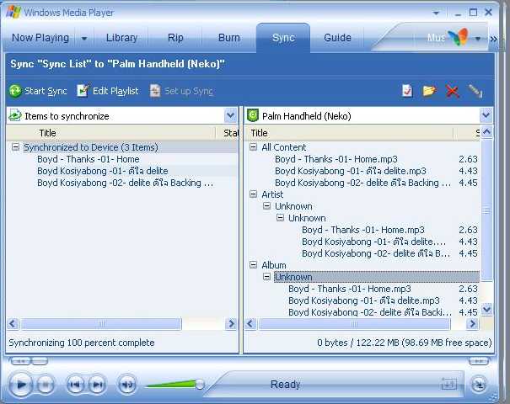Click sync list horizontal scroll left arrow
Screen dimensions: 510x404
pyautogui.click(x=13, y=323)
